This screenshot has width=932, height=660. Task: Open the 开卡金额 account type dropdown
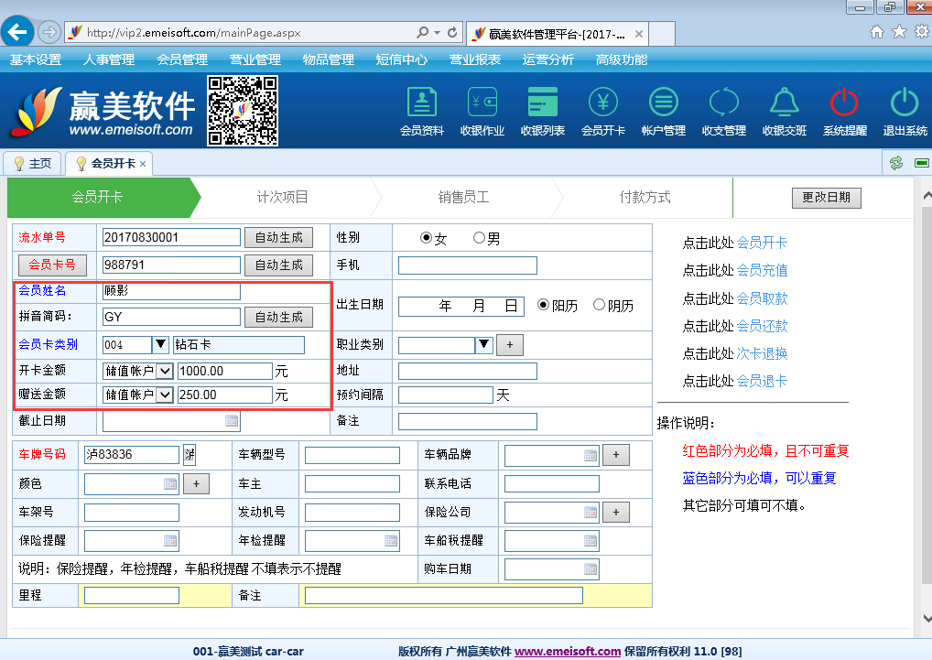pos(165,371)
